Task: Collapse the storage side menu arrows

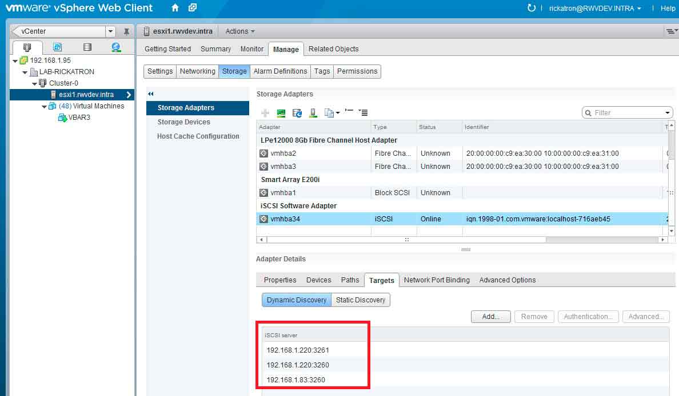Action: tap(151, 94)
